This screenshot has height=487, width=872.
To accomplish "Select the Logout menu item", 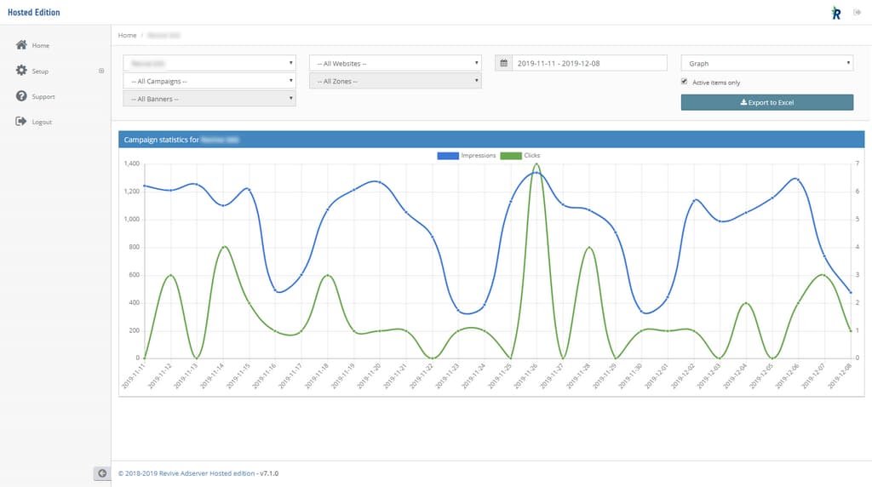I will click(42, 123).
